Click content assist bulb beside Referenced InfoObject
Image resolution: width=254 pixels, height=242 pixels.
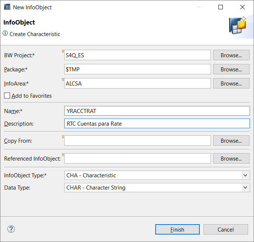click(x=63, y=155)
